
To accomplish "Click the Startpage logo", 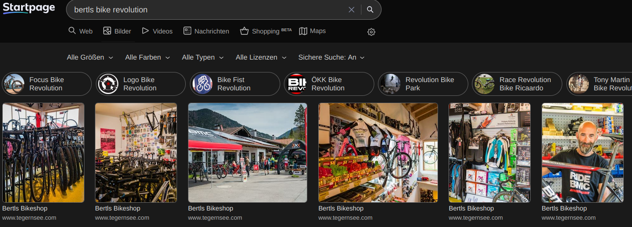I will [29, 8].
